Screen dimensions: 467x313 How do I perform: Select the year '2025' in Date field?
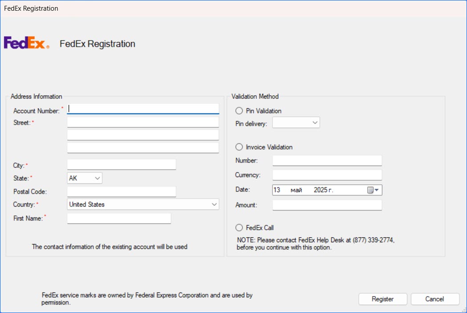click(321, 190)
